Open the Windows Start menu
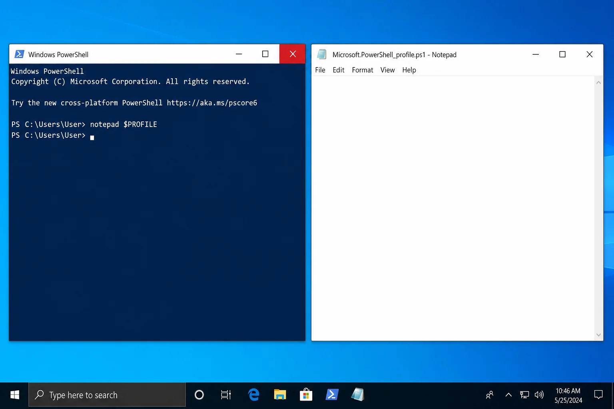The width and height of the screenshot is (614, 409). click(14, 395)
